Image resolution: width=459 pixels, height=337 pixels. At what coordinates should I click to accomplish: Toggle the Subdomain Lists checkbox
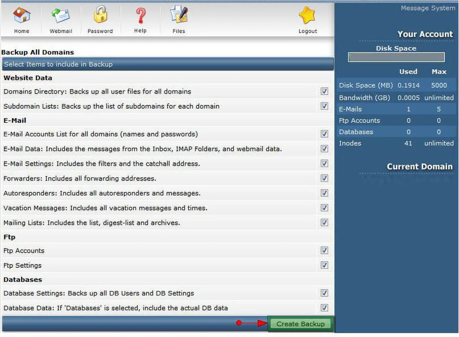(324, 106)
